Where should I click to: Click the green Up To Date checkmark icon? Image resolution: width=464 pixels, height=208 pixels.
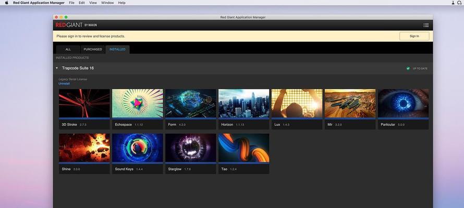pos(408,69)
